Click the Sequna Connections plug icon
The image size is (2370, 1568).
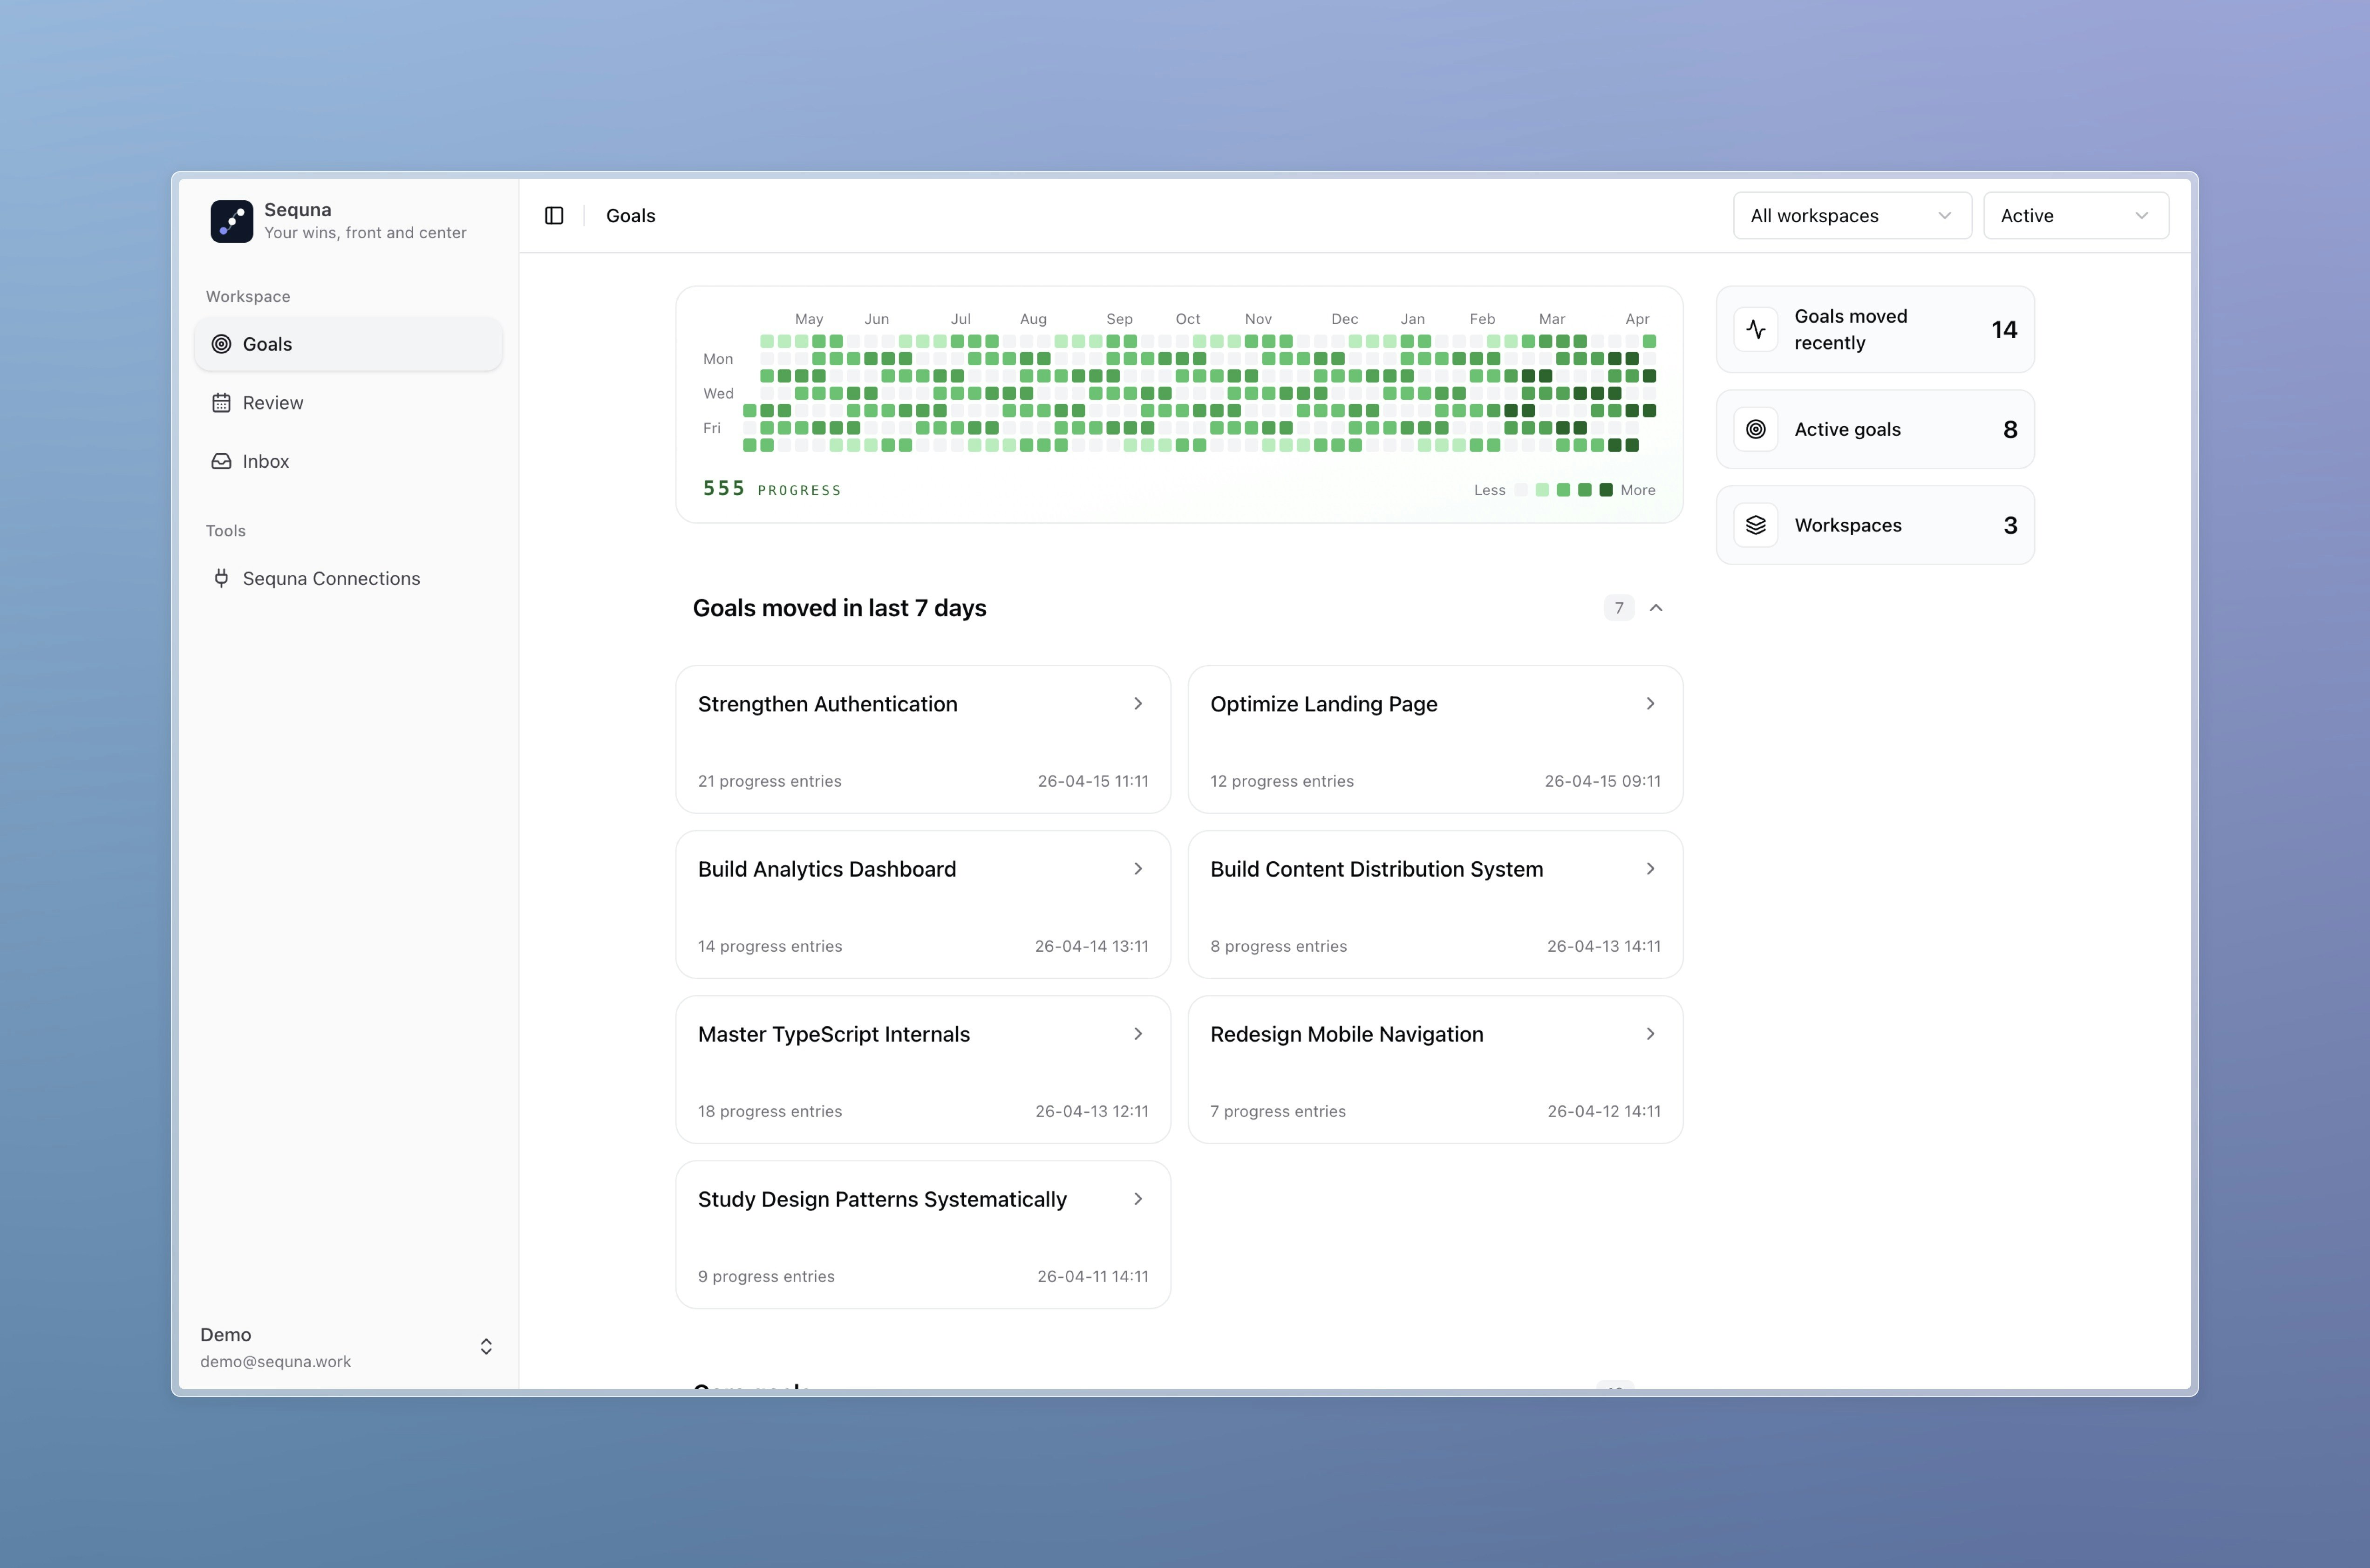pyautogui.click(x=221, y=578)
